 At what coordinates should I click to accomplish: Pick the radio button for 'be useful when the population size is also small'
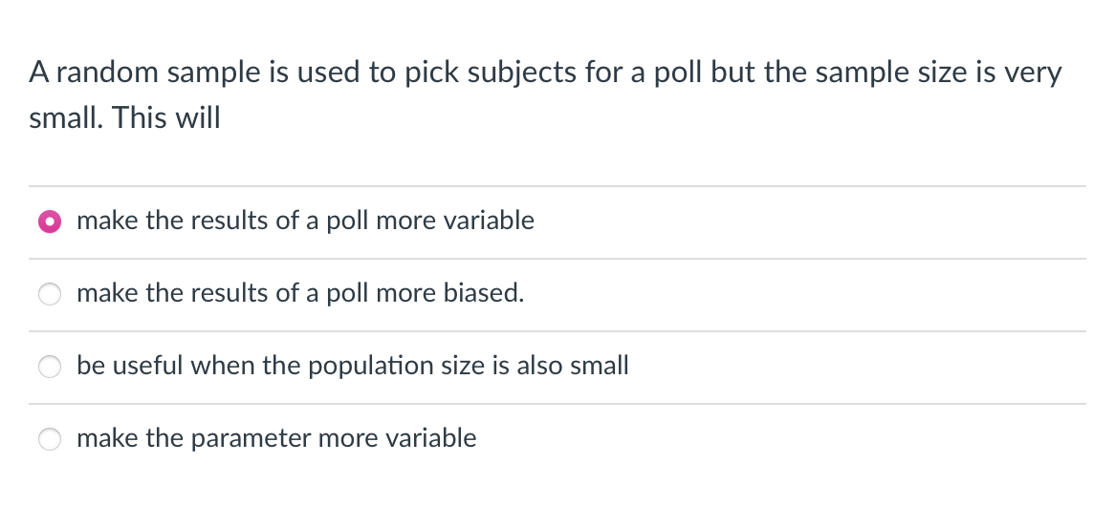tap(49, 367)
